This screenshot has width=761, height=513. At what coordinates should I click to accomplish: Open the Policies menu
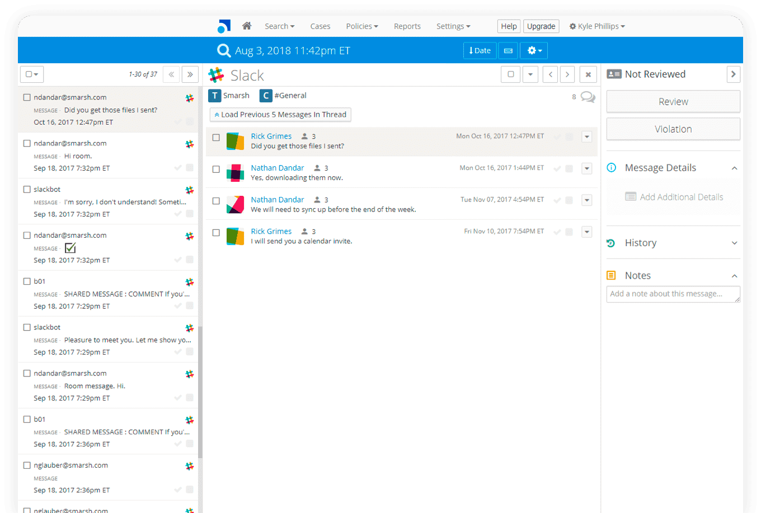point(362,26)
